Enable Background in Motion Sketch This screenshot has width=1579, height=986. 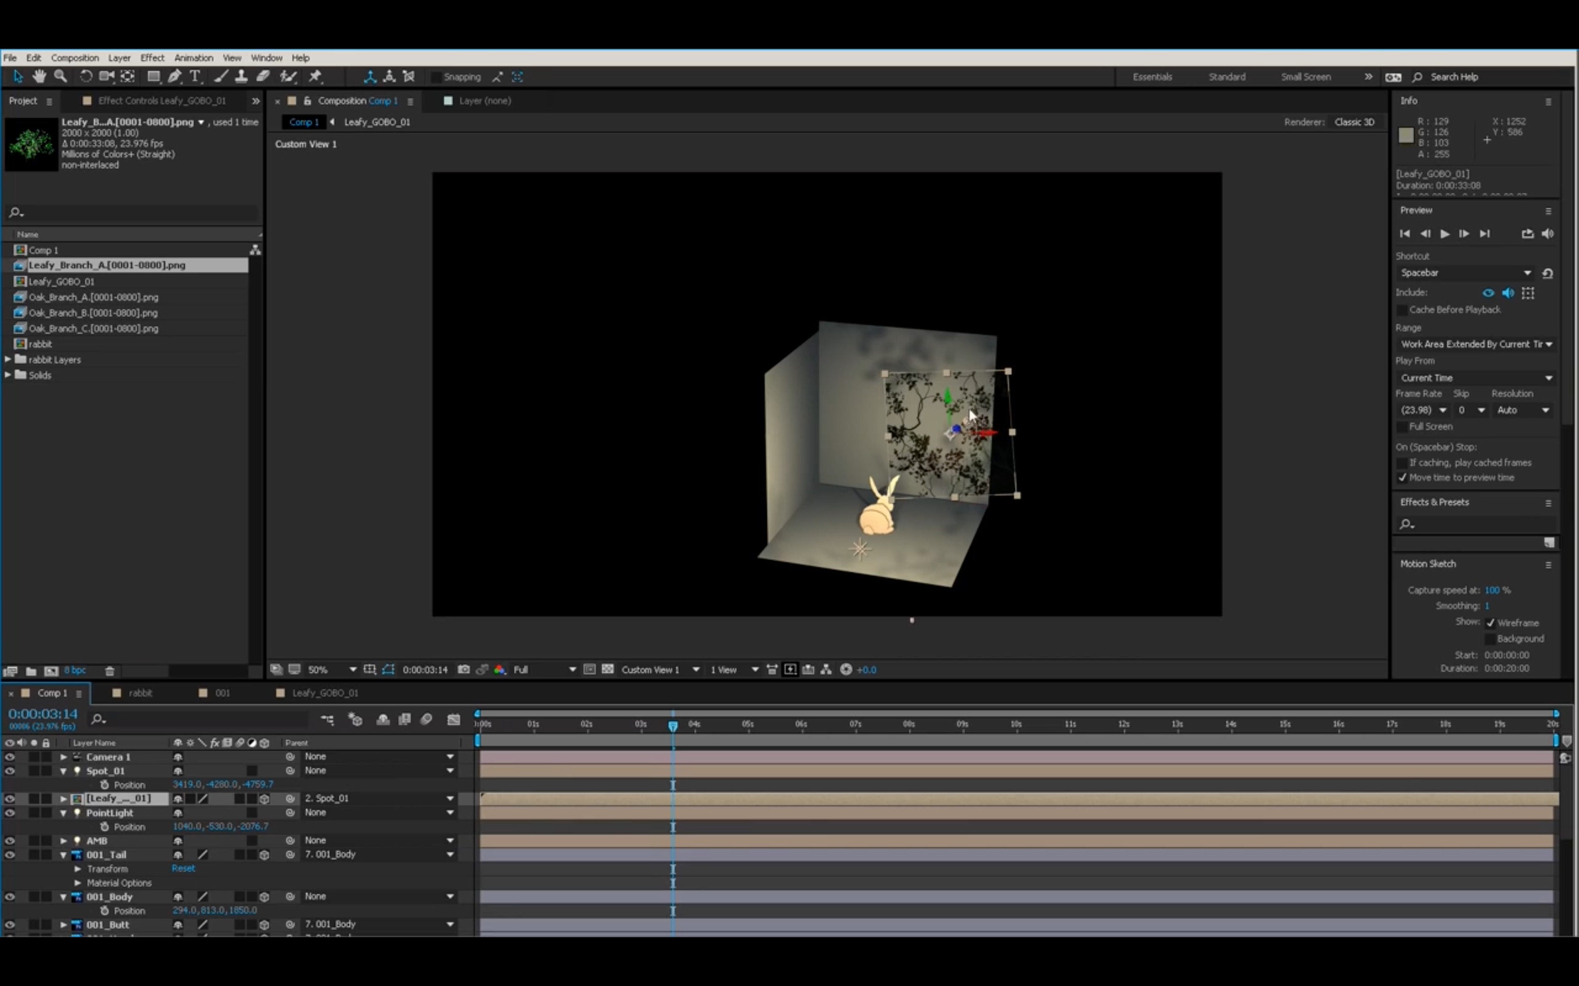1490,639
